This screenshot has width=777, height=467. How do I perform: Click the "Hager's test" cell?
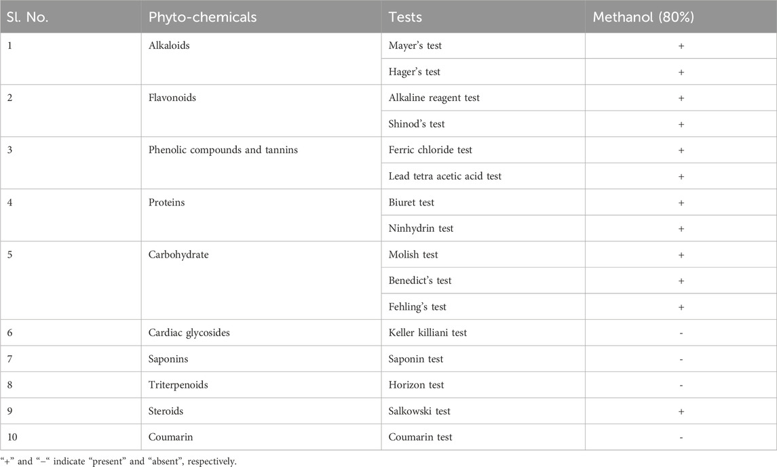(x=415, y=72)
